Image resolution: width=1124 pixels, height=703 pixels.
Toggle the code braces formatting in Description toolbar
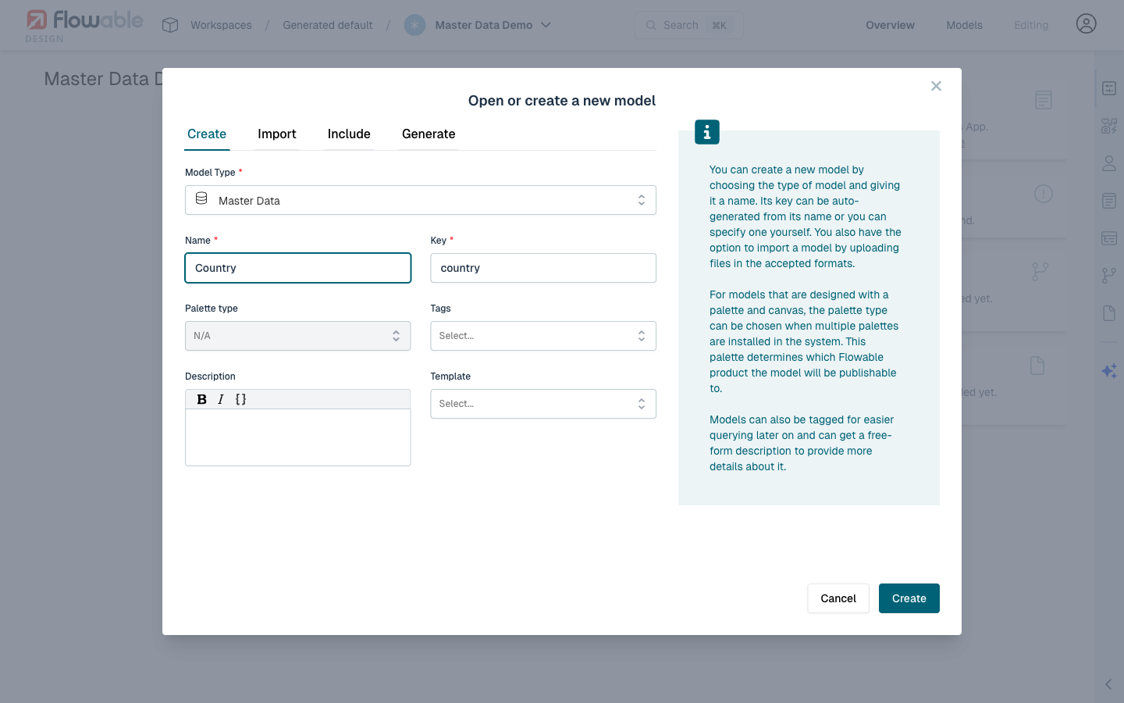tap(240, 399)
